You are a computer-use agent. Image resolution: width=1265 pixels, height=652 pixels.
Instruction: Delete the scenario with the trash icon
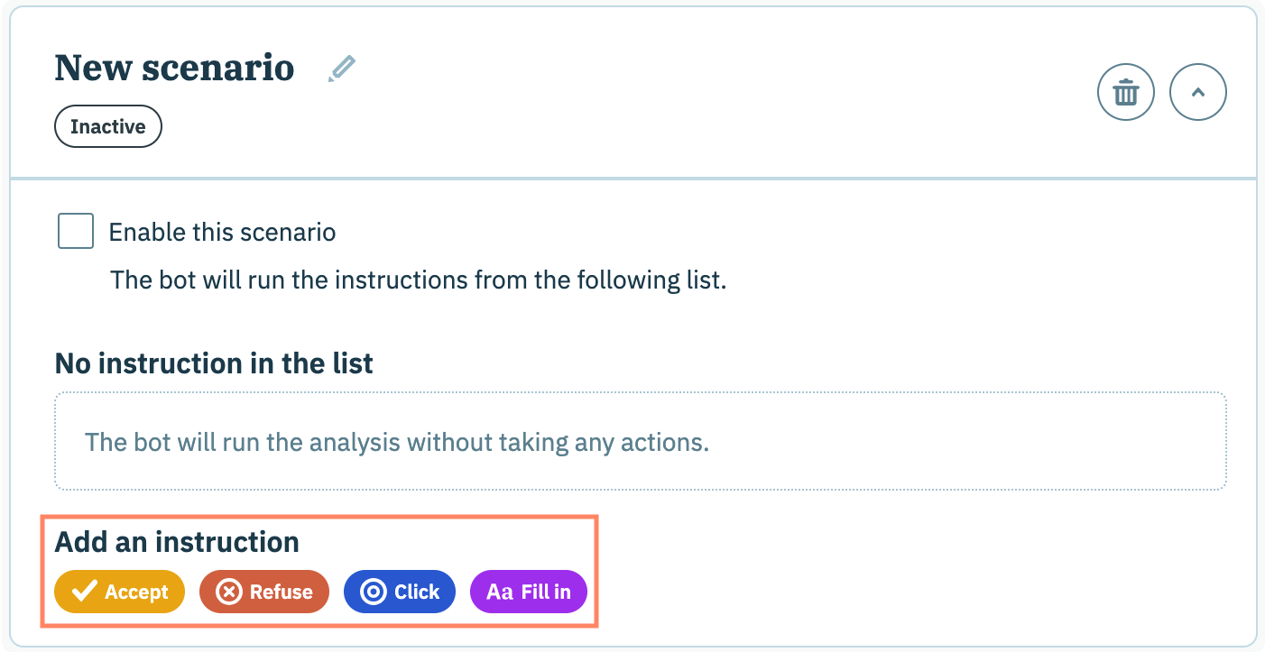click(x=1125, y=92)
